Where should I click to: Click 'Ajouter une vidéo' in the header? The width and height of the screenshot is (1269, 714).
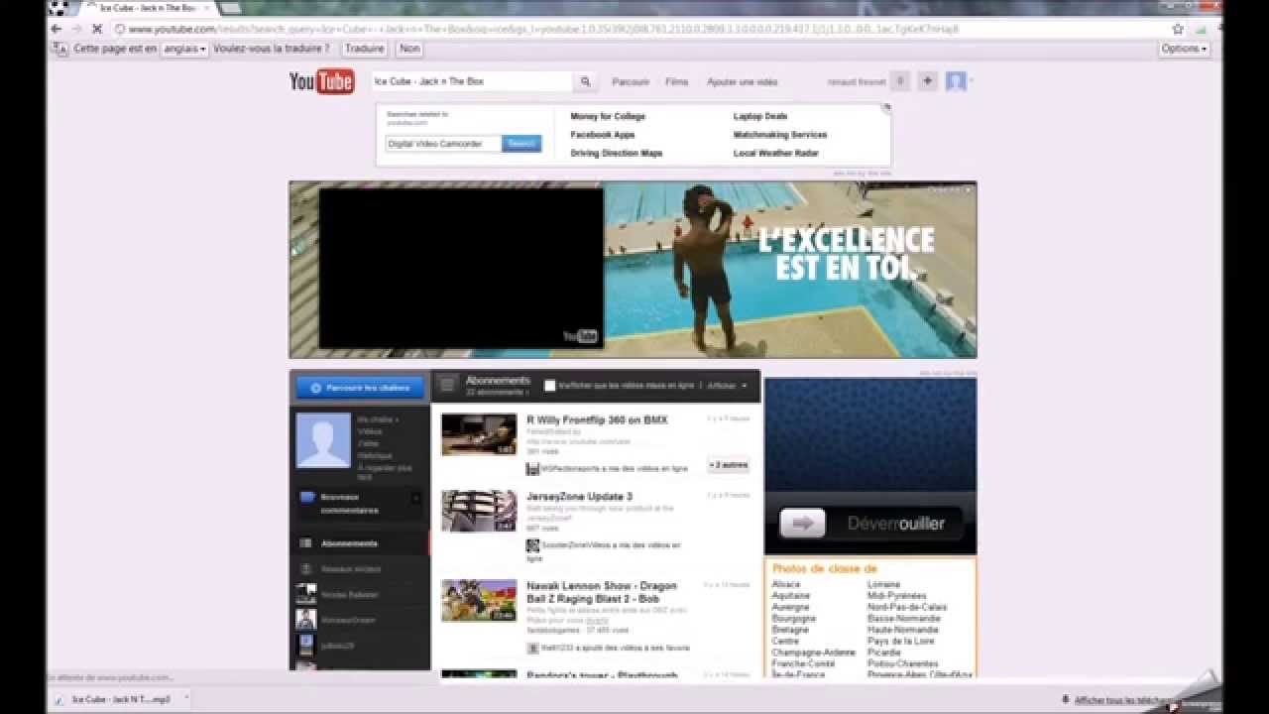(x=743, y=82)
